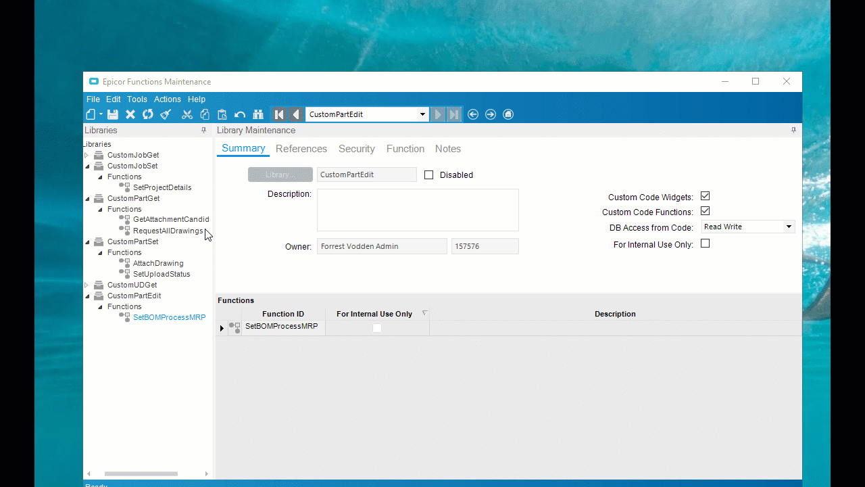Click the Search binoculars icon
865x487 pixels.
point(257,114)
